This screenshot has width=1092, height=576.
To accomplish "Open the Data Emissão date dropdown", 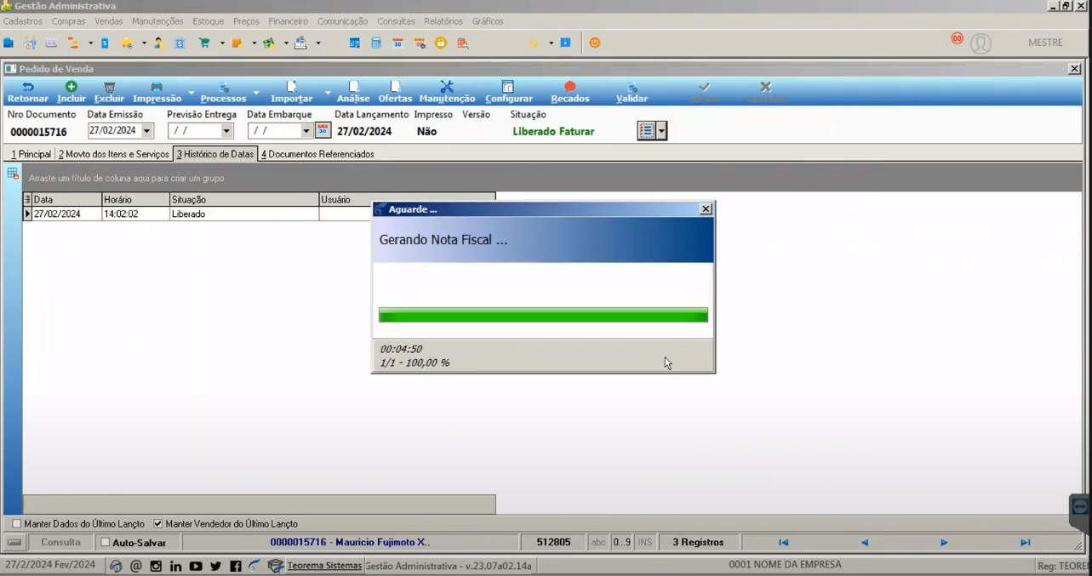I will pyautogui.click(x=147, y=131).
